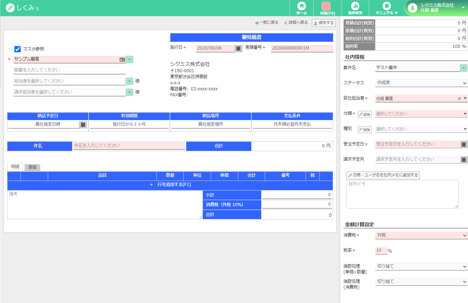The image size is (468, 303).
Task: Click 編集 button next to 種別
Action: (365, 130)
